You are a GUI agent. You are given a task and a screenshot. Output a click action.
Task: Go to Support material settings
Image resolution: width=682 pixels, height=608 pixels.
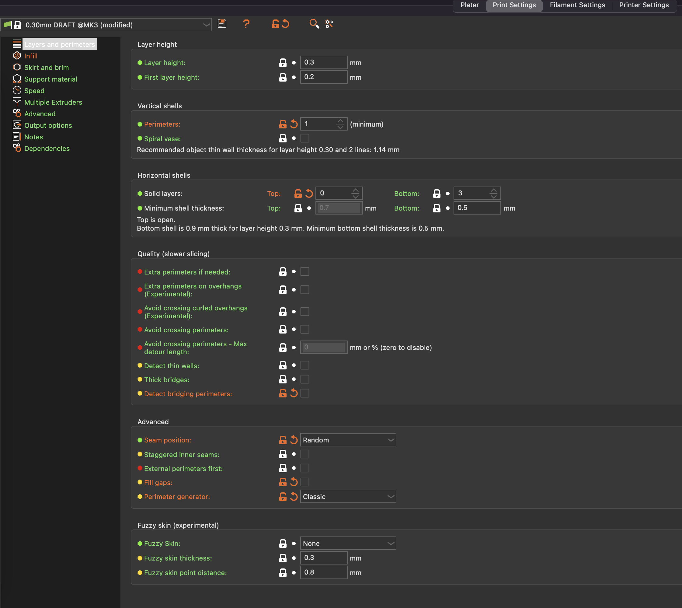point(50,79)
